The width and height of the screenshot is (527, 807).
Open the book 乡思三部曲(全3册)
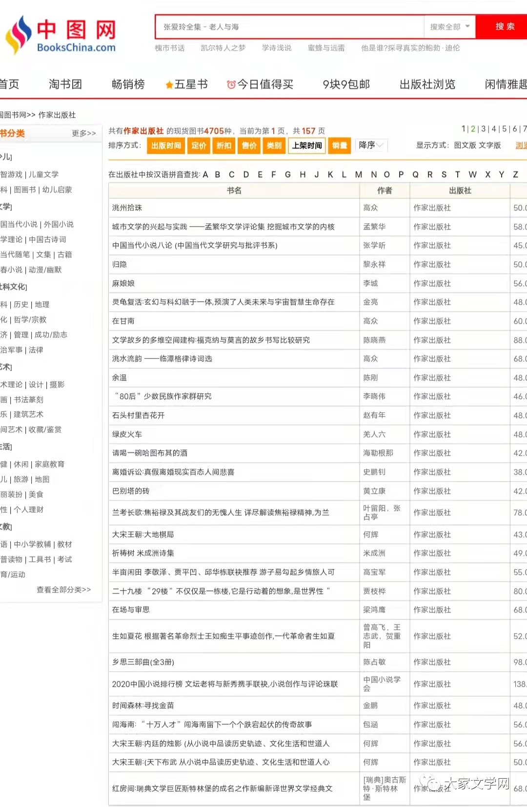tap(143, 662)
